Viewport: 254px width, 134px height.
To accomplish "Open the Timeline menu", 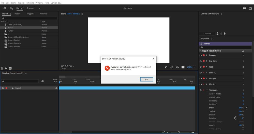I will click(x=30, y=3).
